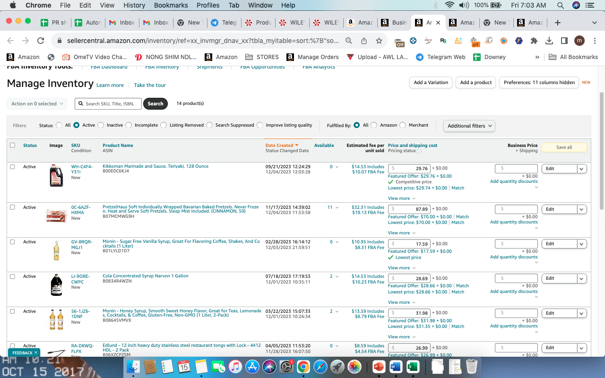The image size is (605, 378).
Task: Click the Add a product button
Action: 476,82
